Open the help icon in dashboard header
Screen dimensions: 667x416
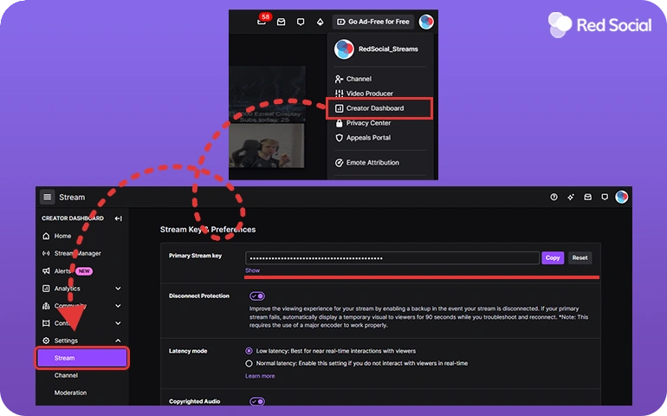tap(554, 197)
